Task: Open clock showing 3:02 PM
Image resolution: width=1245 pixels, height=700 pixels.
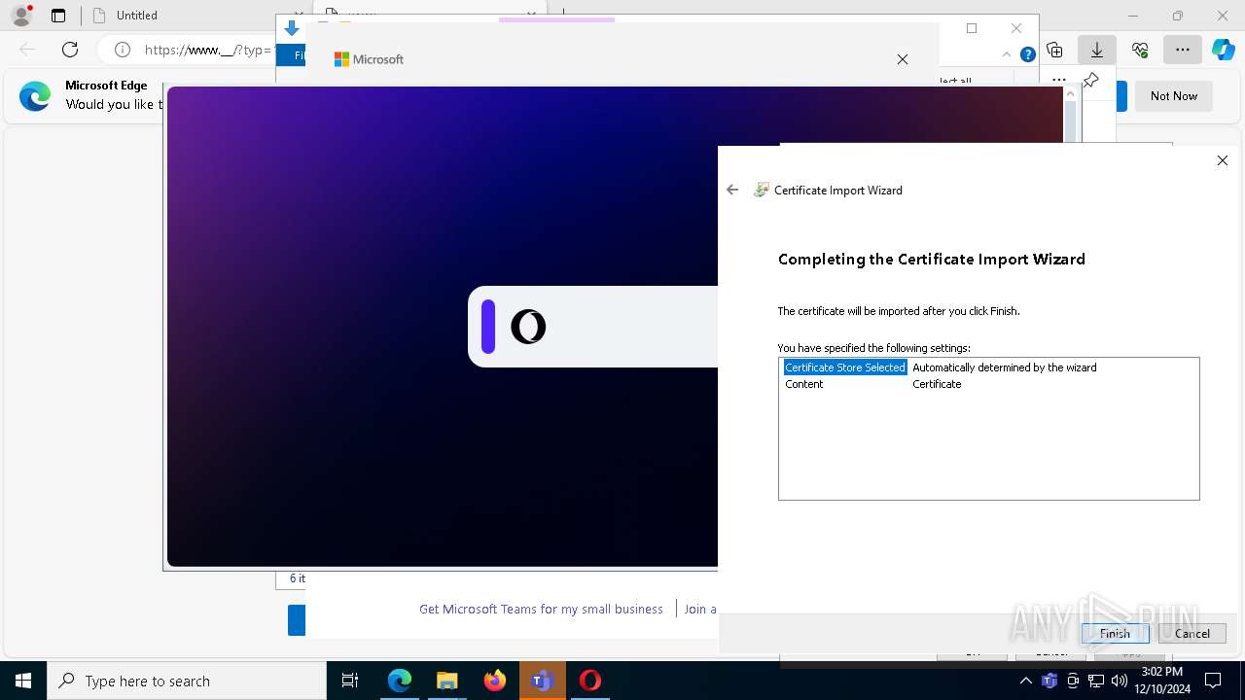Action: (1161, 681)
